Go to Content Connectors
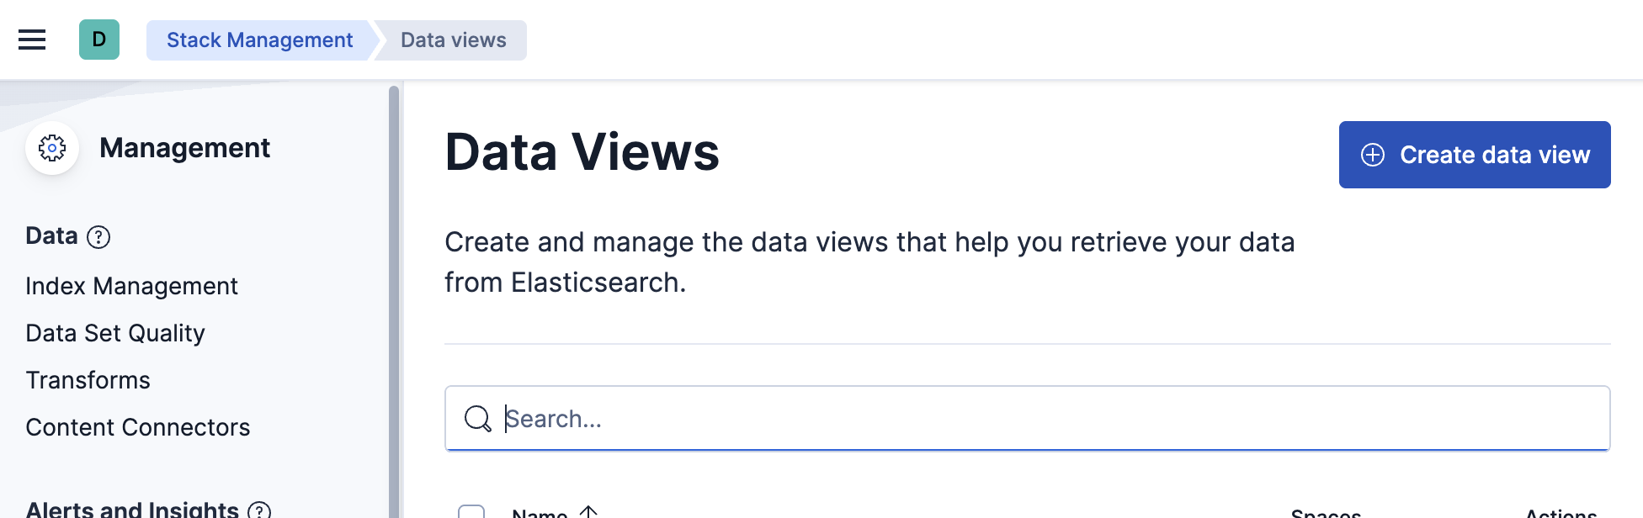Viewport: 1643px width, 518px height. click(138, 427)
